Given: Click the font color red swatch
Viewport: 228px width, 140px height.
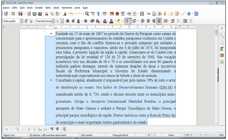Looking at the screenshot, I should point(111,21).
